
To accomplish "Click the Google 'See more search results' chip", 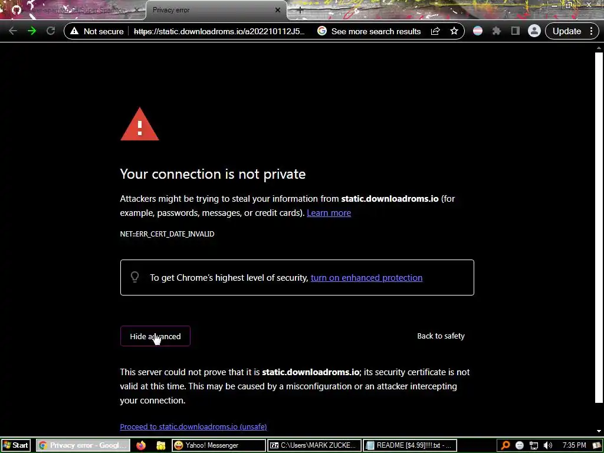I will pos(369,31).
